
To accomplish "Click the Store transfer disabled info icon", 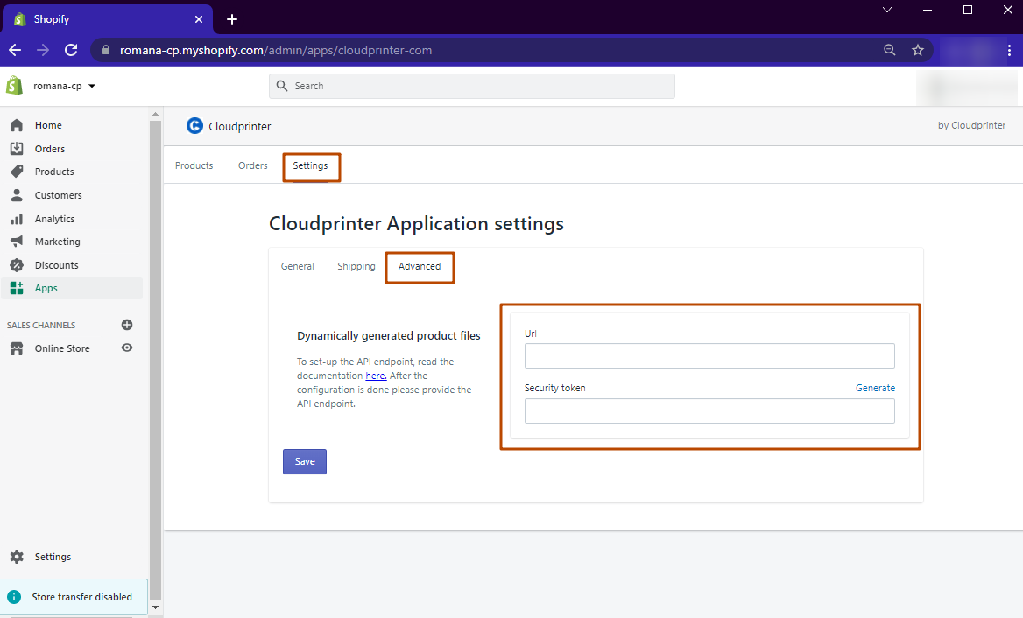I will pos(14,597).
